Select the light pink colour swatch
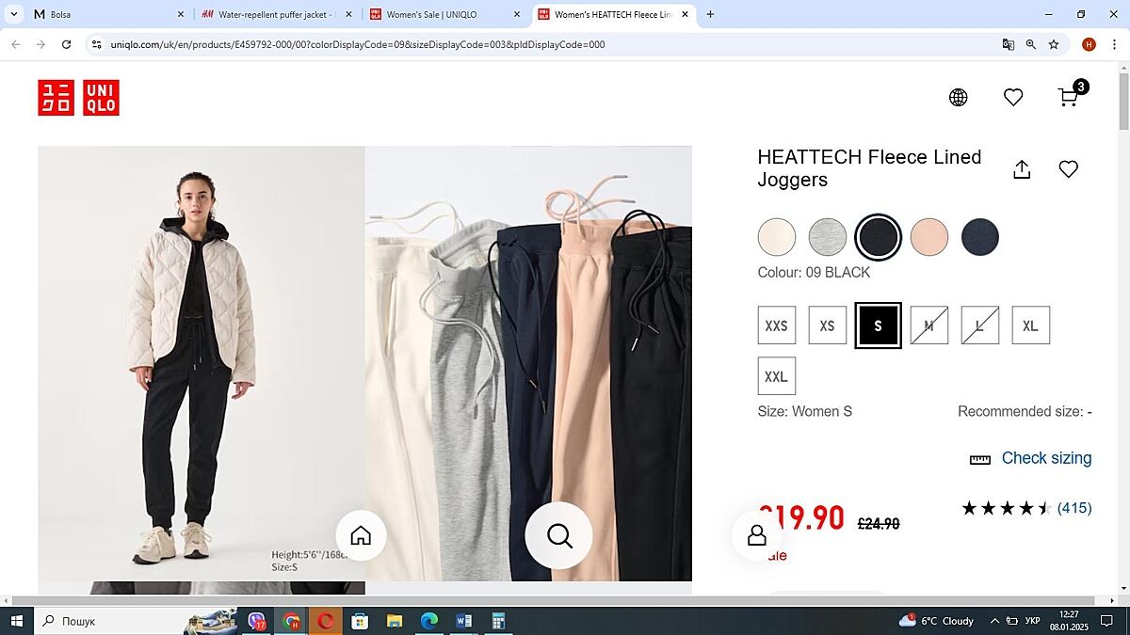Screen dimensions: 1130x635 tap(928, 237)
